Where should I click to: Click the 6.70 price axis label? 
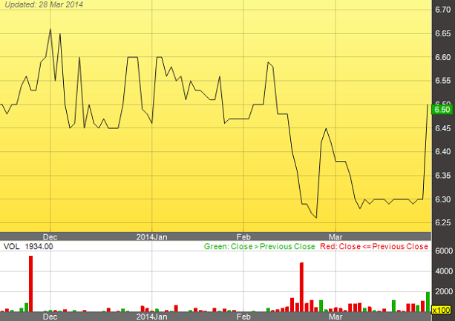[x=442, y=10]
